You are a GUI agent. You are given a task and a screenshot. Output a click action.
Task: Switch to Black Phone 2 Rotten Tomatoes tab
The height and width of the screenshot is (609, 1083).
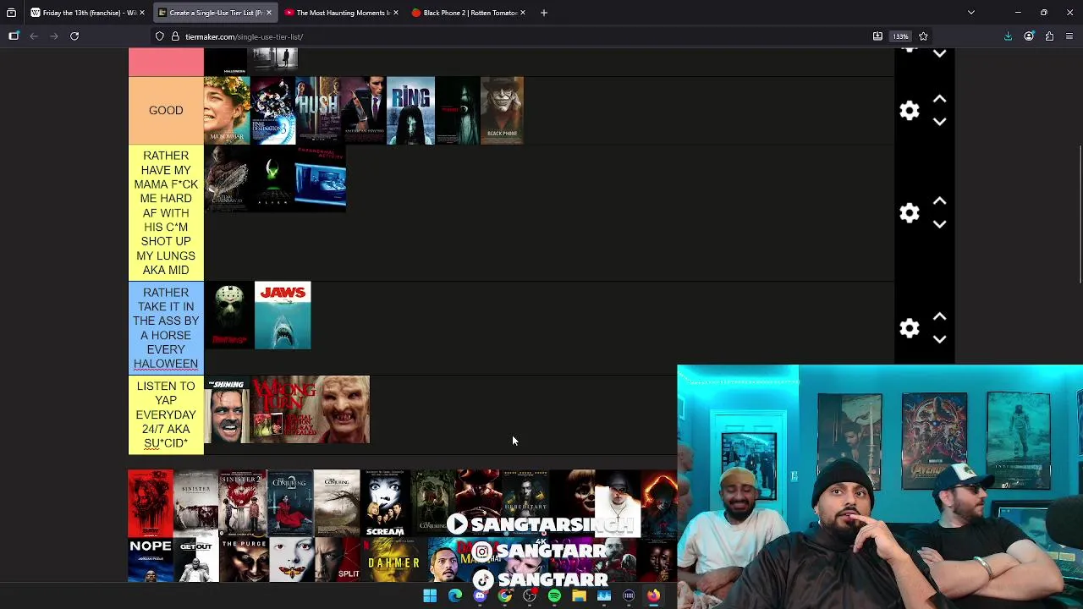[467, 13]
